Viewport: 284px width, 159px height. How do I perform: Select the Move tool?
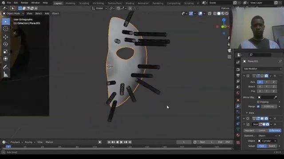tap(6, 37)
